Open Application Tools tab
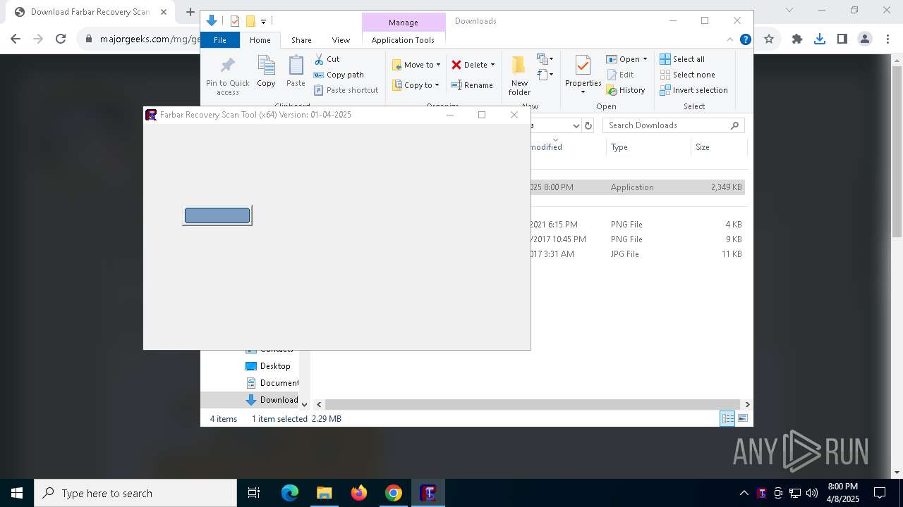The image size is (903, 507). [x=403, y=40]
